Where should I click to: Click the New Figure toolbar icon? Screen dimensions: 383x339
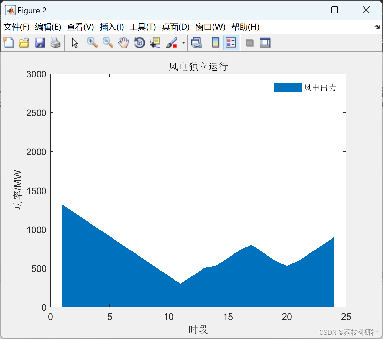(9, 43)
